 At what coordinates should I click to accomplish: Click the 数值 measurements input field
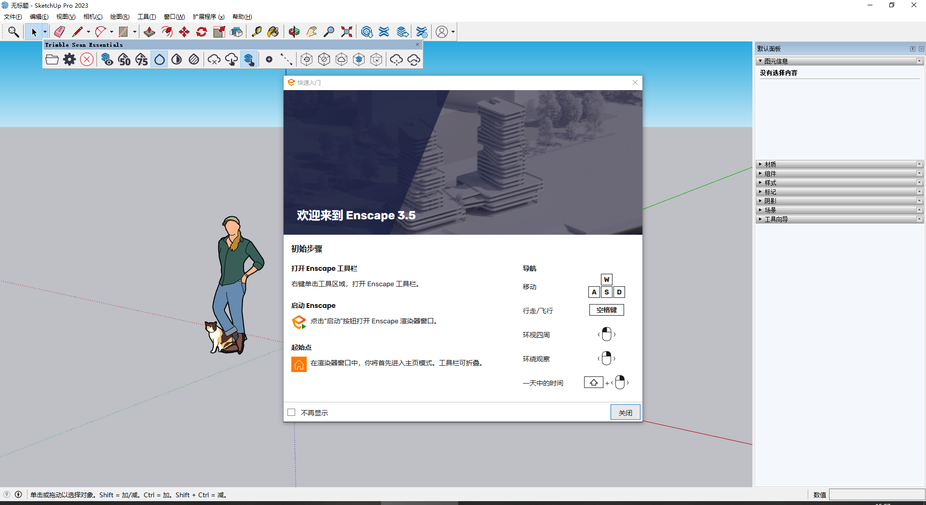[877, 495]
